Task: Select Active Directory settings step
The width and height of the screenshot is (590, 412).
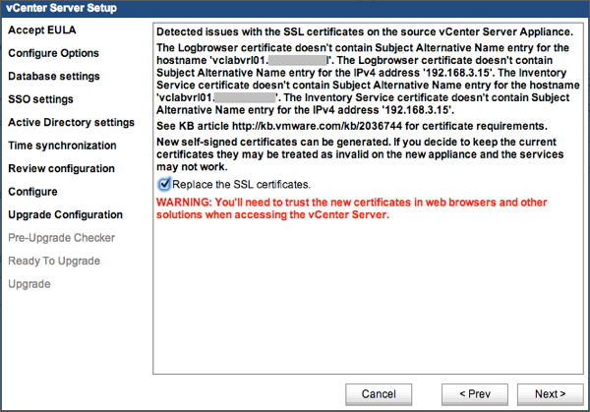Action: 72,122
